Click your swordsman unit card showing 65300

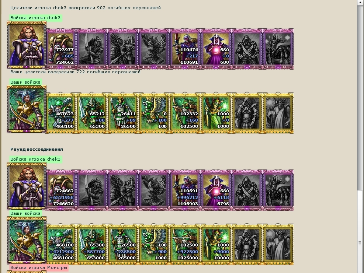point(92,113)
